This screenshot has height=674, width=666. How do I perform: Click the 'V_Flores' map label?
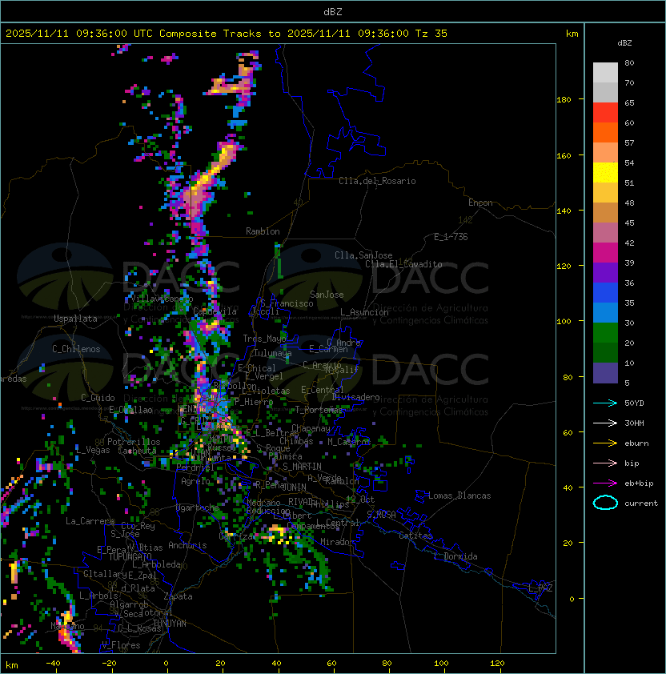pyautogui.click(x=121, y=645)
